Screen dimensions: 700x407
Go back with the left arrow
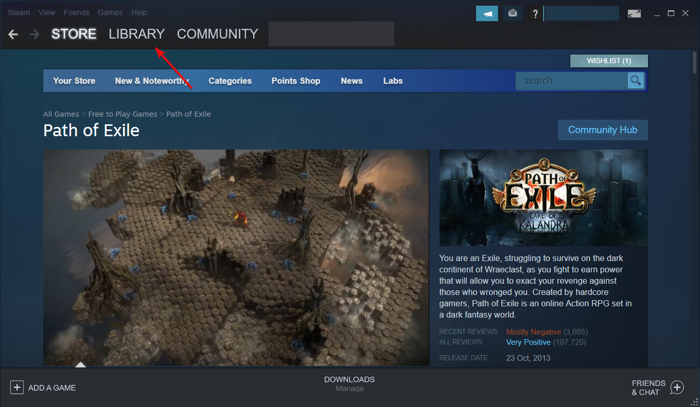[13, 34]
